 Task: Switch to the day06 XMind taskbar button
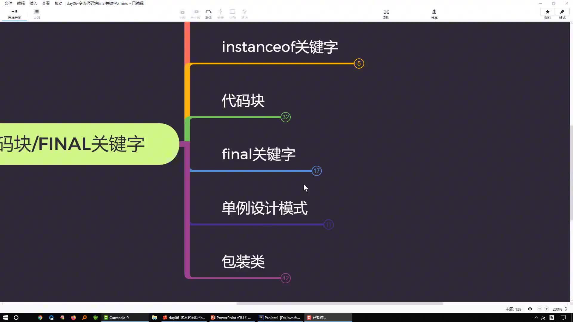pyautogui.click(x=184, y=318)
